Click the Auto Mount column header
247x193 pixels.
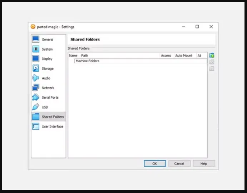pos(184,56)
